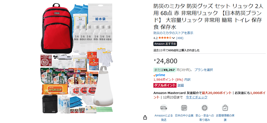Screen dimensions: 267x123
Task: Click the Amazon おすすめ badge
Action: [165, 44]
